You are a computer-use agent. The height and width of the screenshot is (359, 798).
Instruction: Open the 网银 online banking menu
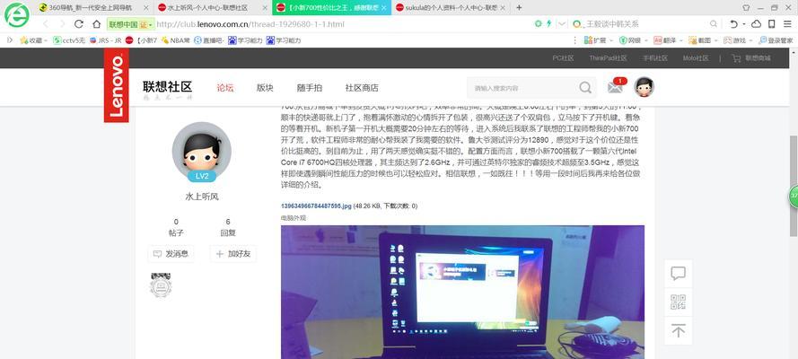pyautogui.click(x=633, y=40)
